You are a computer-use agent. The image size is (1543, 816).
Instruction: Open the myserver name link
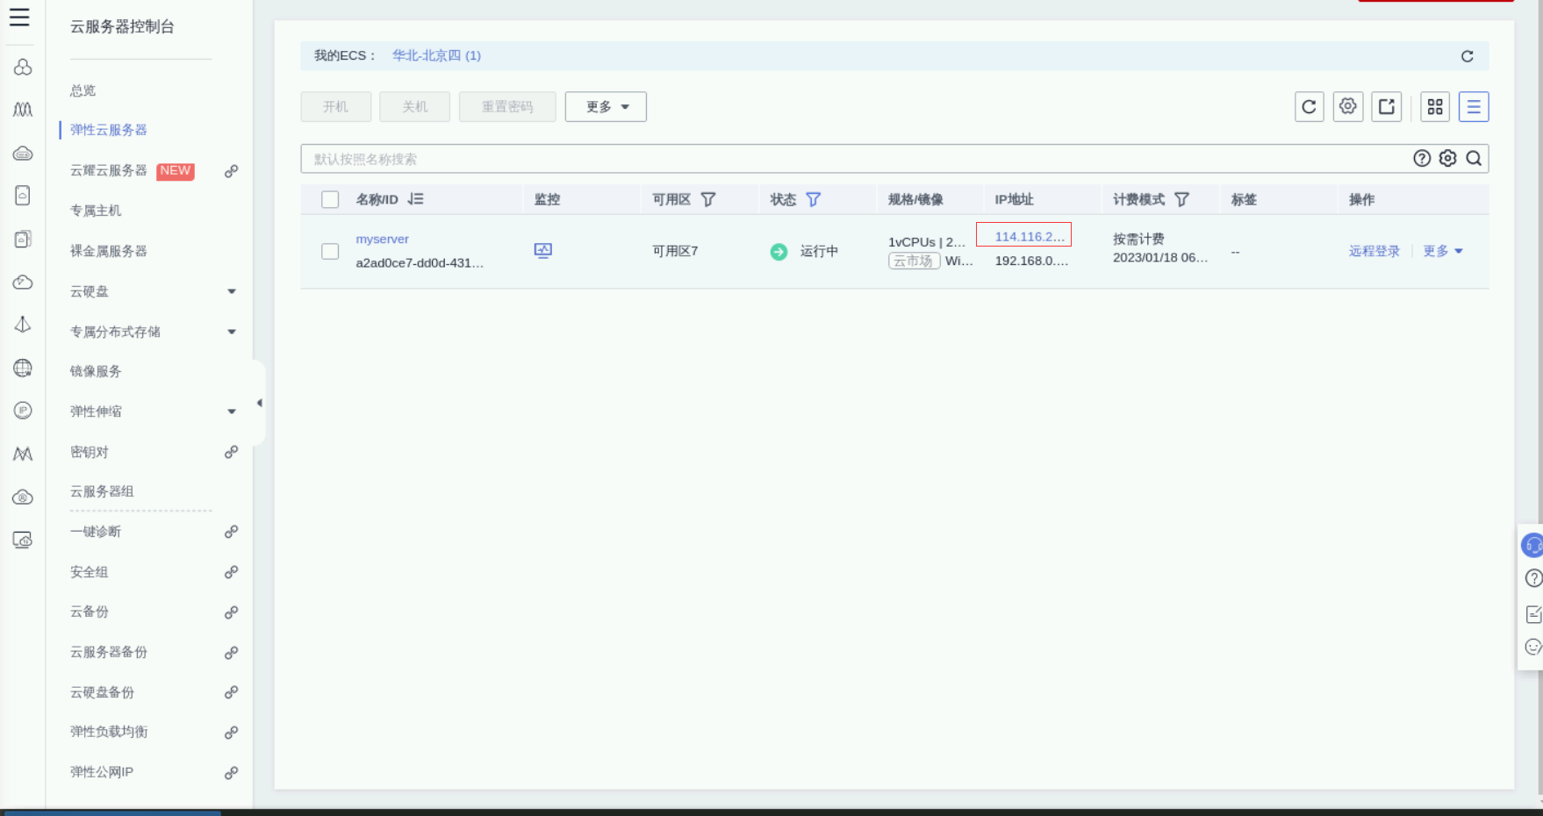pyautogui.click(x=382, y=239)
